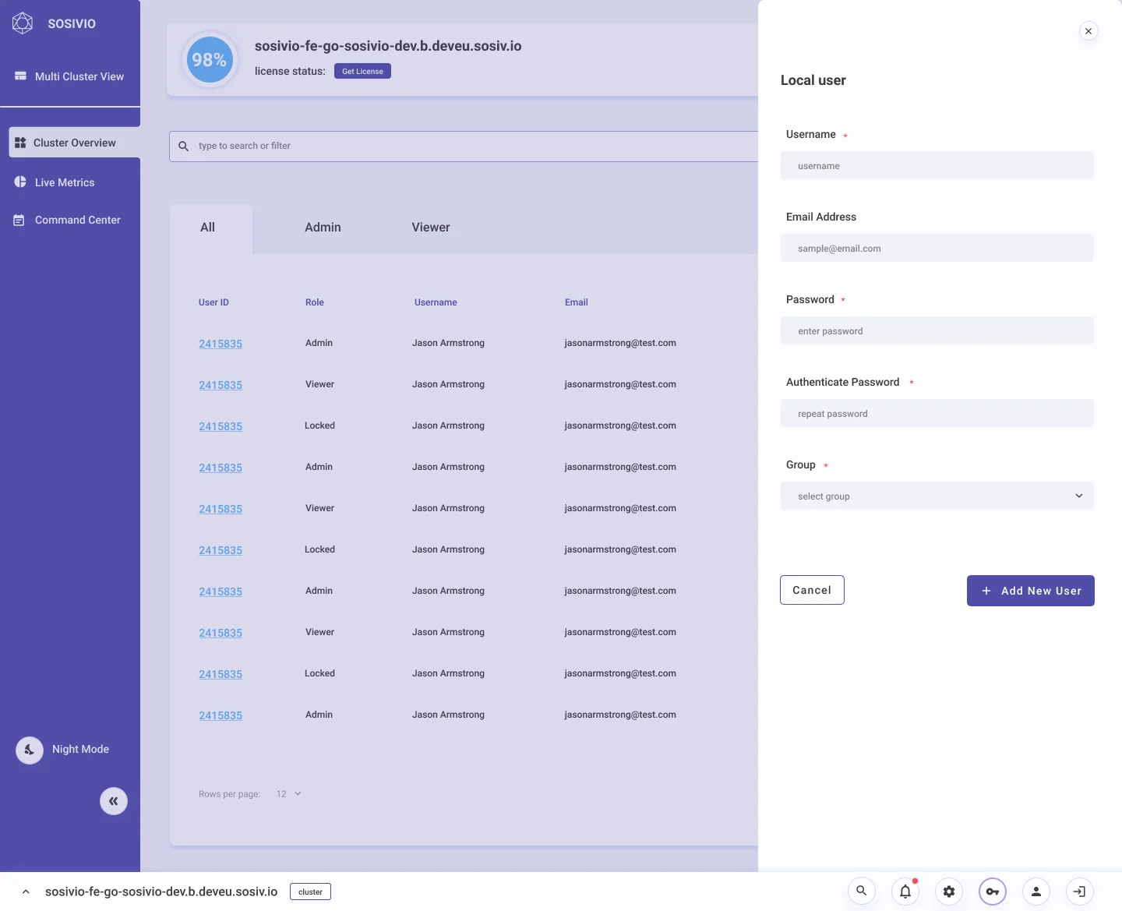Click the plus icon in Add New User
This screenshot has height=911, width=1122.
pos(986,591)
